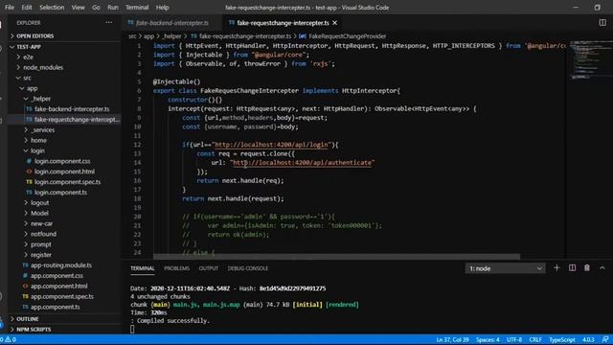Open fake-backend-intercepter.ts in the explorer

click(x=72, y=109)
